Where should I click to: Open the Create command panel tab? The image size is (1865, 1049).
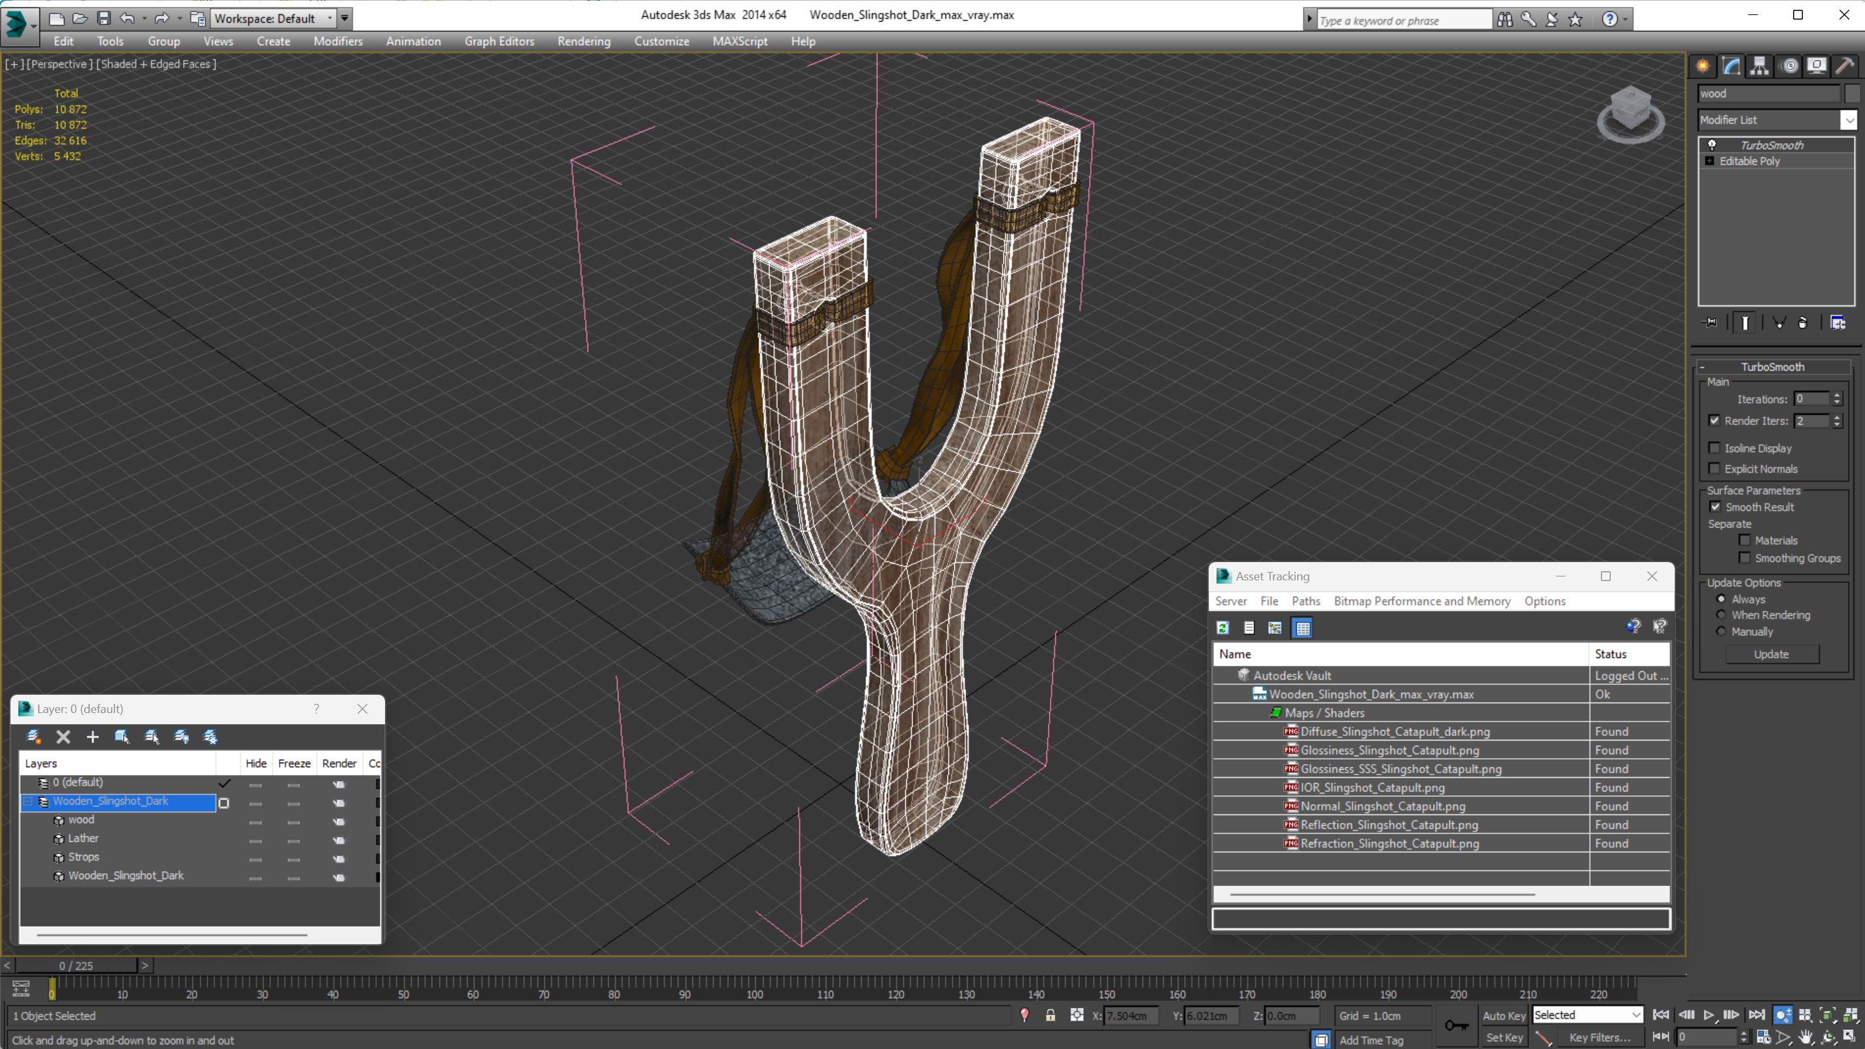click(x=1703, y=66)
